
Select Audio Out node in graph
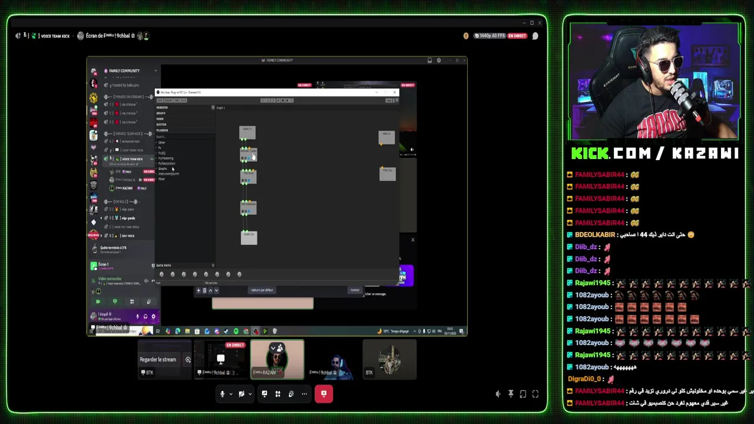pyautogui.click(x=249, y=237)
